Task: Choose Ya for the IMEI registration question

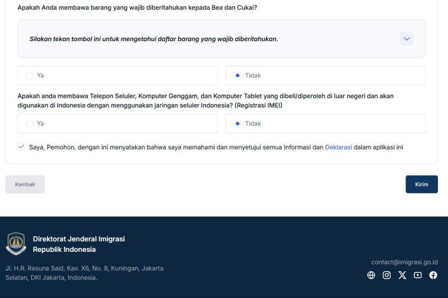Action: (30, 123)
